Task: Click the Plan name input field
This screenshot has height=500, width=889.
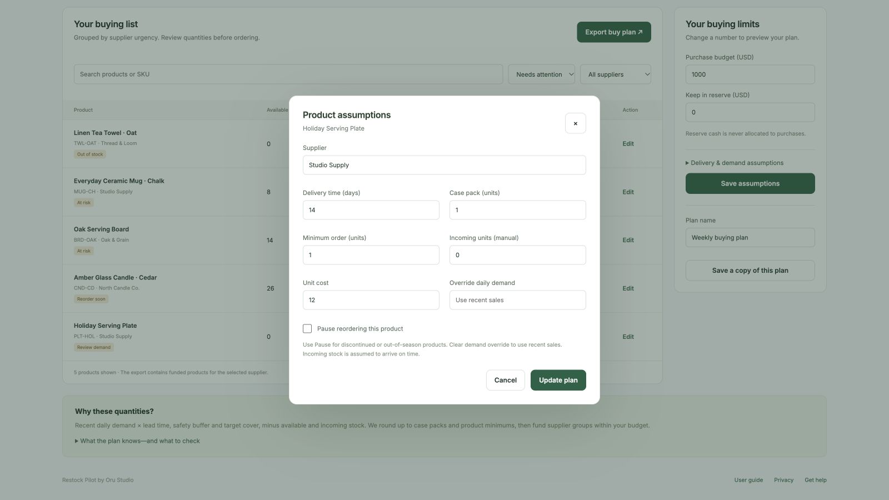Action: click(750, 238)
